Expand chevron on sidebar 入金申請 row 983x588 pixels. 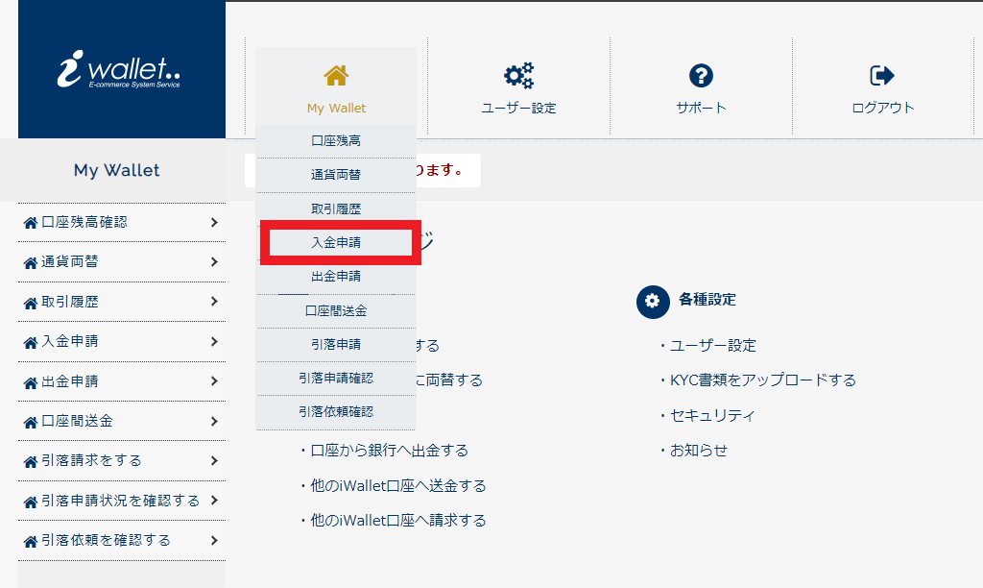214,341
